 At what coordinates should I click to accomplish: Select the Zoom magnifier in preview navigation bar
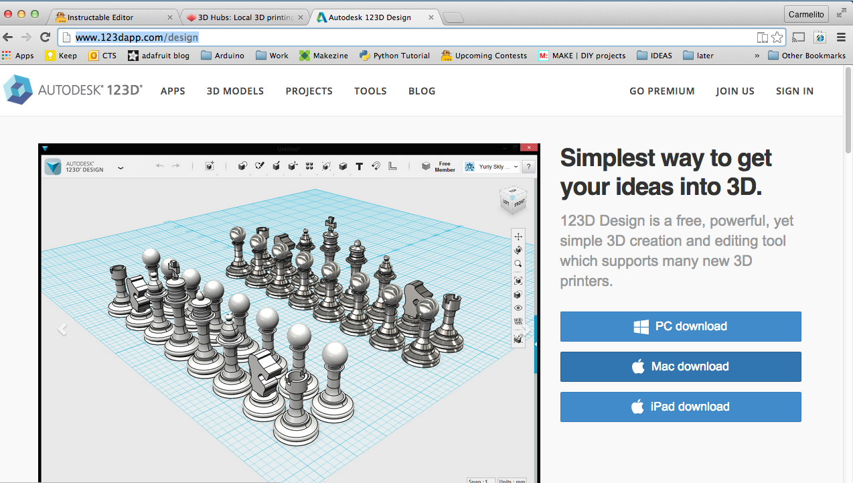point(518,264)
